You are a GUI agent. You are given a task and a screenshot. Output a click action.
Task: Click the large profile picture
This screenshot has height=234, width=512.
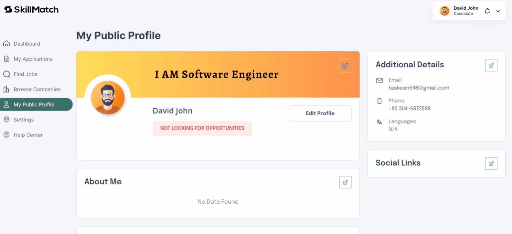click(108, 98)
